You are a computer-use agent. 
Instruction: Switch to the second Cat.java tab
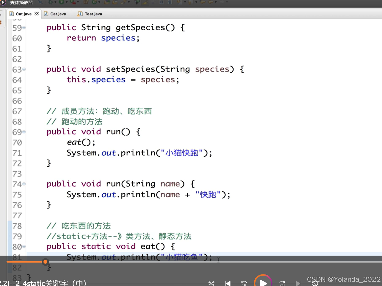pos(55,14)
